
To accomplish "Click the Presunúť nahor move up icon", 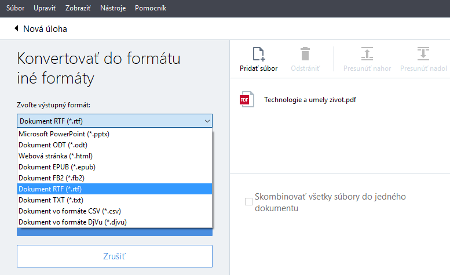I will [366, 55].
